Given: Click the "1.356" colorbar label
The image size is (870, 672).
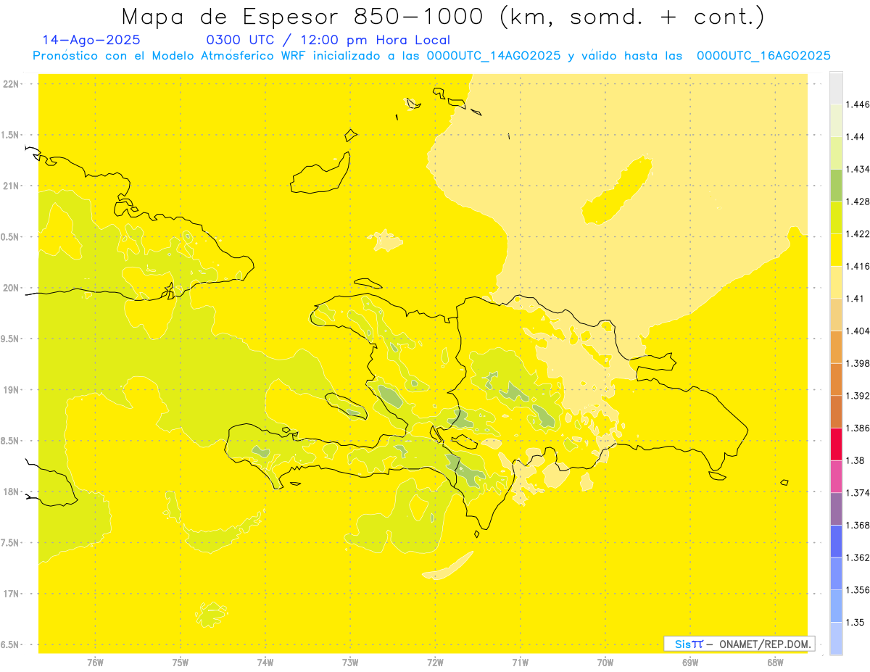Looking at the screenshot, I should coord(859,589).
